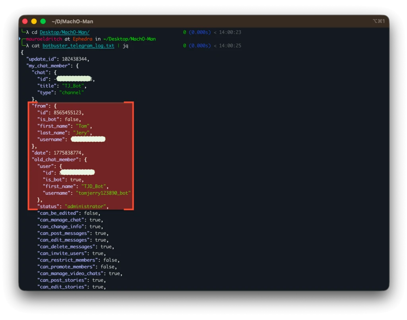407x320 pixels.
Task: Click the ⌥⌘1 shortcut indicator in title bar
Action: [378, 21]
